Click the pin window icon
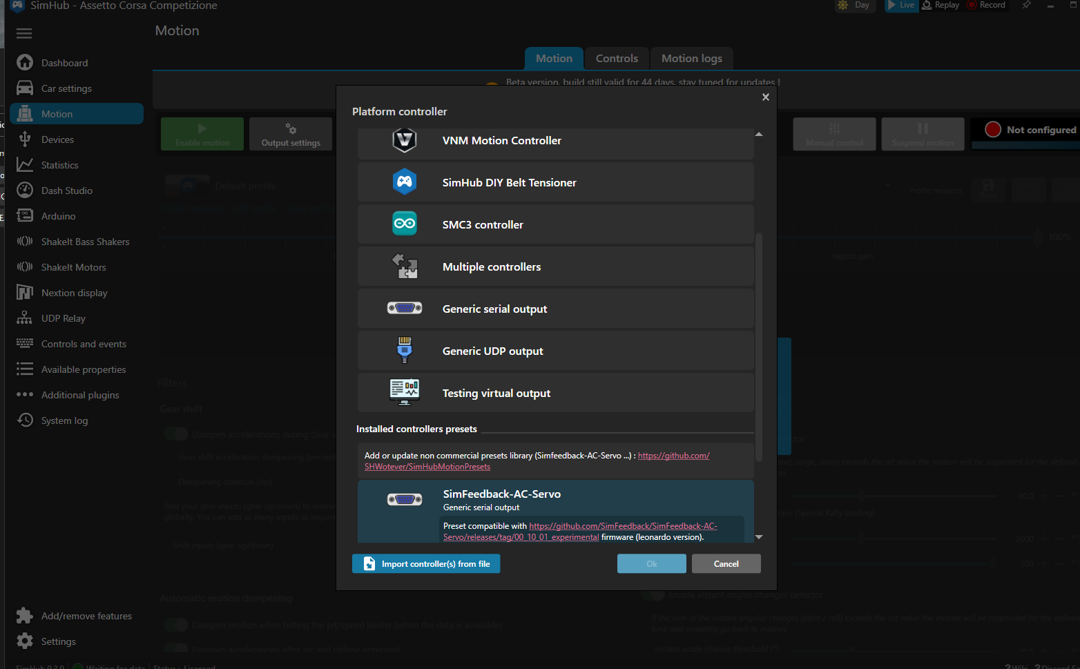The width and height of the screenshot is (1080, 669). click(1027, 6)
